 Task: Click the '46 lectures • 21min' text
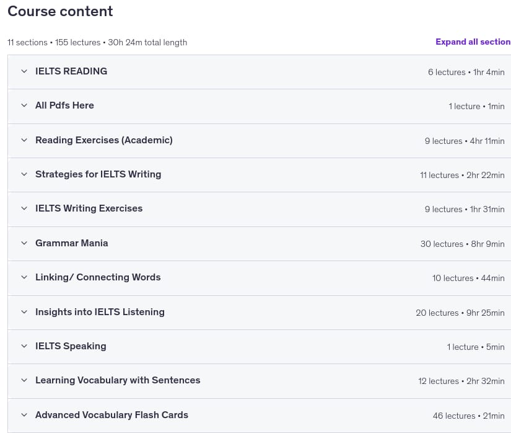tap(469, 416)
